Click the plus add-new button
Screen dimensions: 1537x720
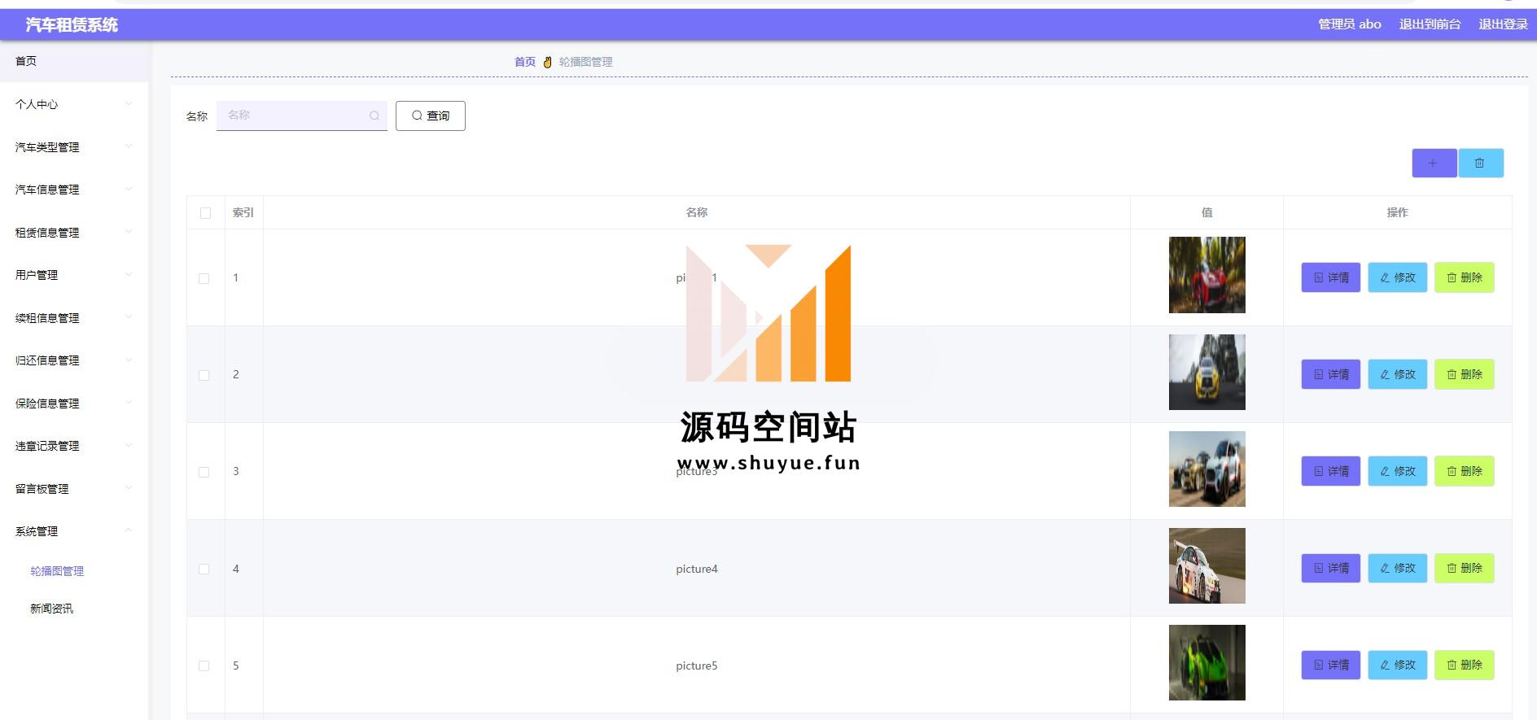[1434, 163]
